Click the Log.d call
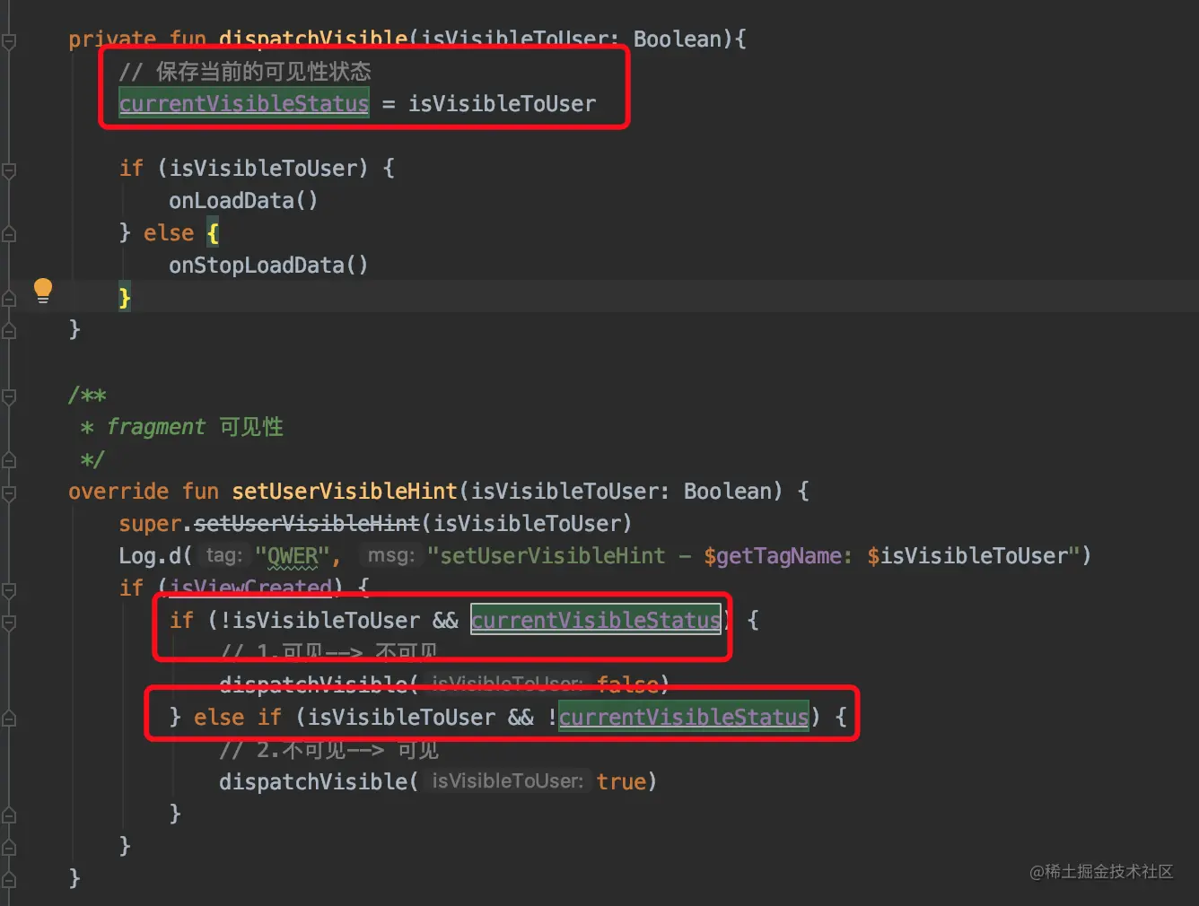Screen dimensions: 1199x906 149,556
